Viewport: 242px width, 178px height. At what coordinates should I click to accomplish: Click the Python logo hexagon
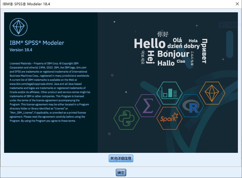coord(127,118)
